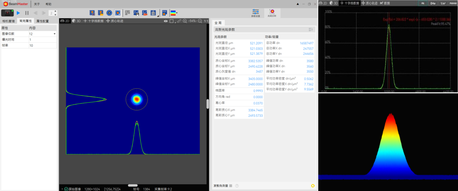The height and width of the screenshot is (191, 458).
Task: Click the upward triangle in title bar
Action: (298, 4)
